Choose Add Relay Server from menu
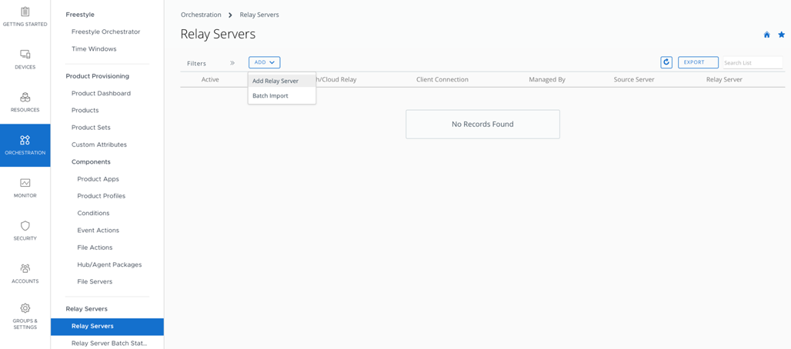Viewport: 791px width, 349px height. tap(275, 81)
